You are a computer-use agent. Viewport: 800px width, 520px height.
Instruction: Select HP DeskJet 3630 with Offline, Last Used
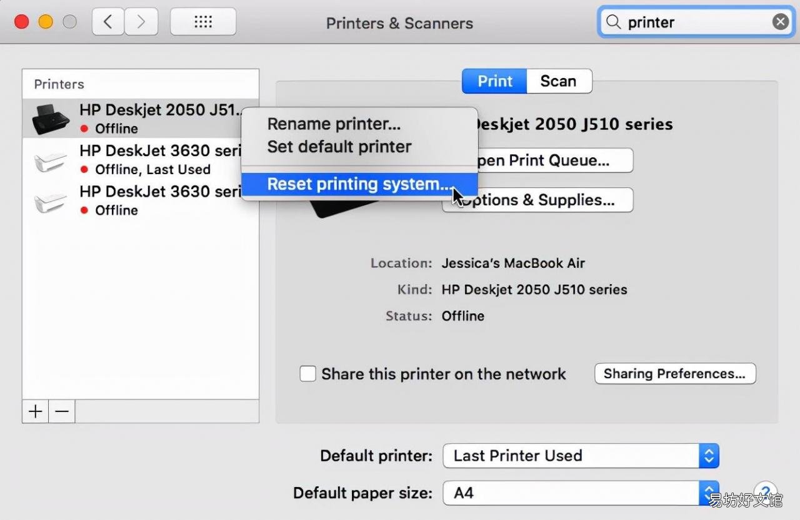[x=141, y=160]
